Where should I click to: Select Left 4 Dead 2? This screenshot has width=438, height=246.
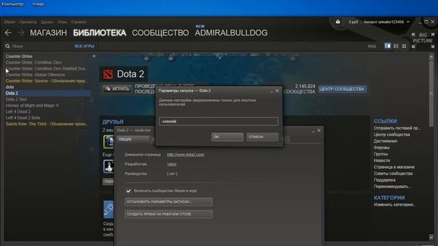point(18,111)
